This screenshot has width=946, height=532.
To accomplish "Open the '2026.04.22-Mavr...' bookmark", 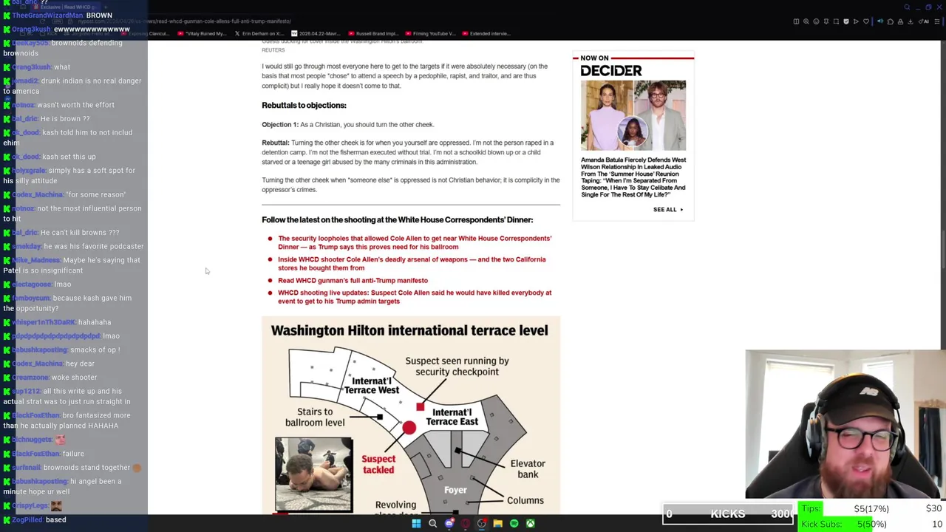I will click(316, 33).
